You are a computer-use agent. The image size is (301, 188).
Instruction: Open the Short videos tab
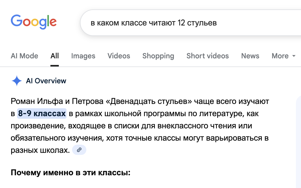pyautogui.click(x=208, y=56)
